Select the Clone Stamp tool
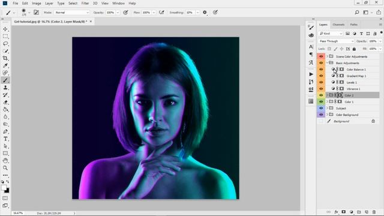The height and width of the screenshot is (216, 384). pos(5,88)
